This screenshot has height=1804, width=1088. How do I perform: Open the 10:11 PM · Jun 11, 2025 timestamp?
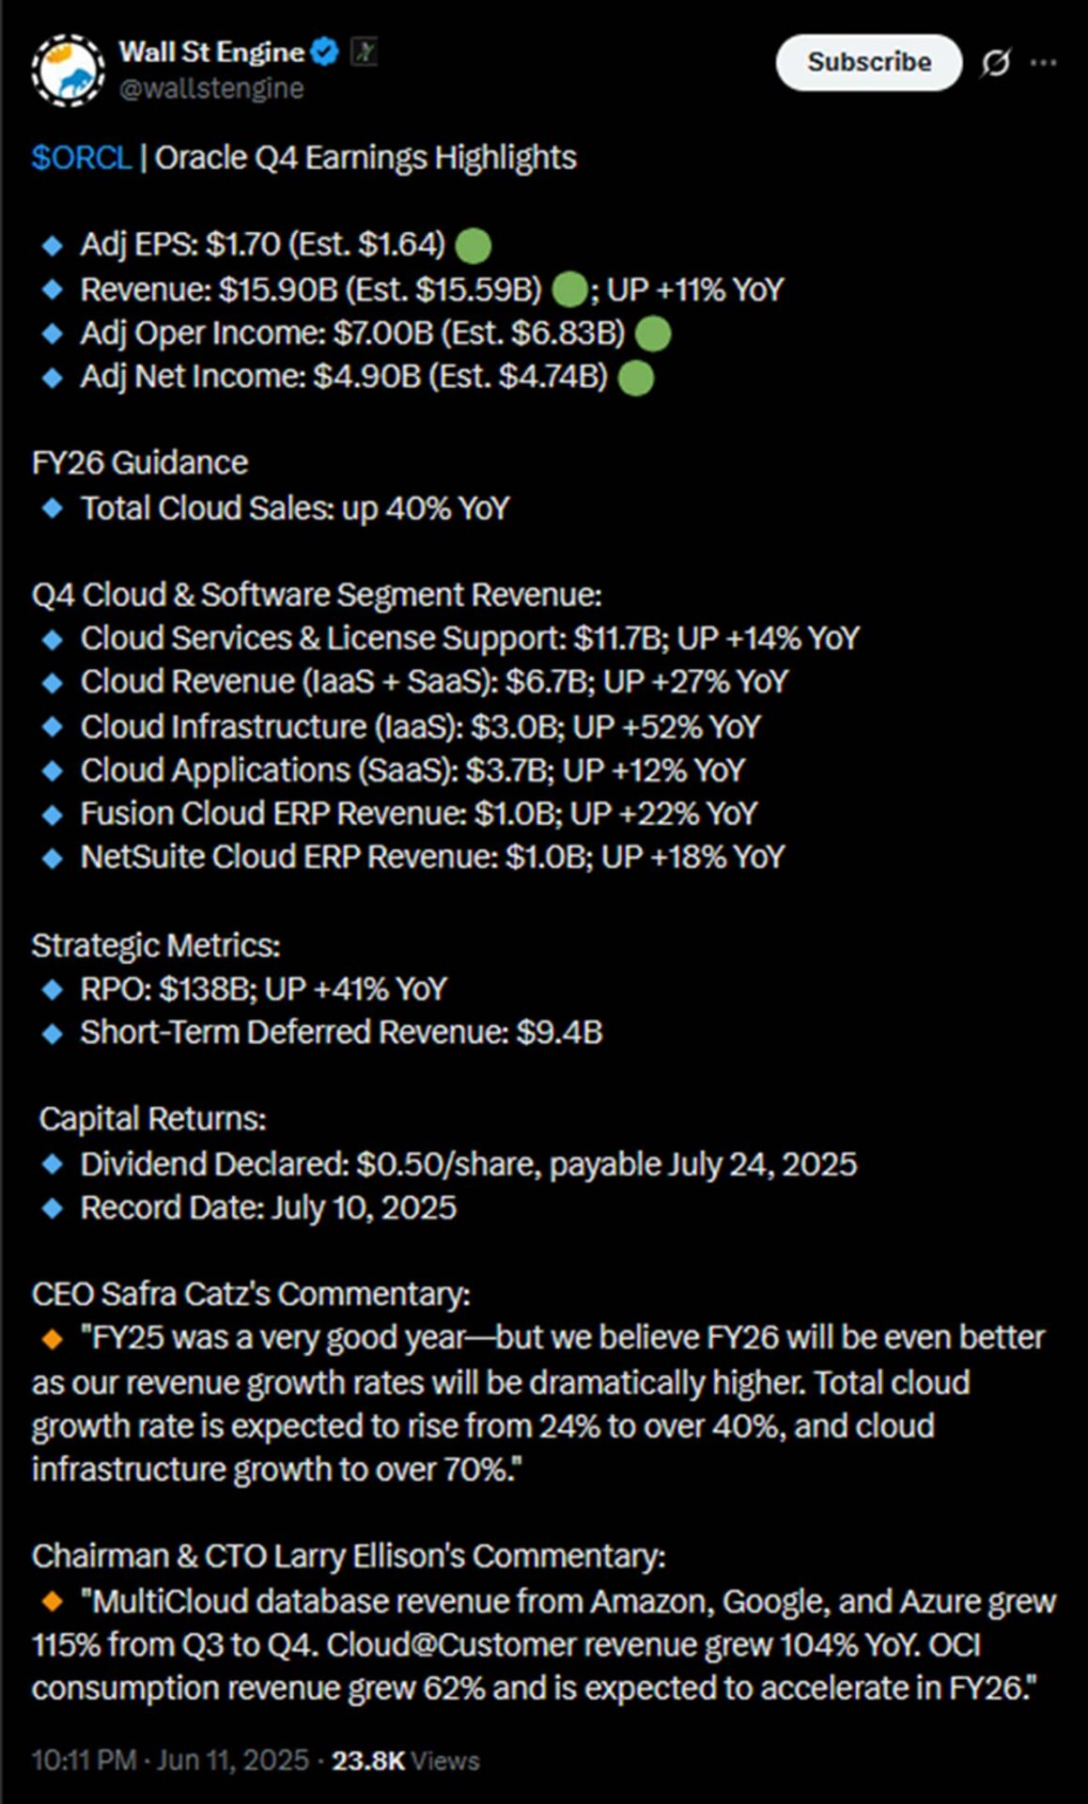click(x=170, y=1760)
